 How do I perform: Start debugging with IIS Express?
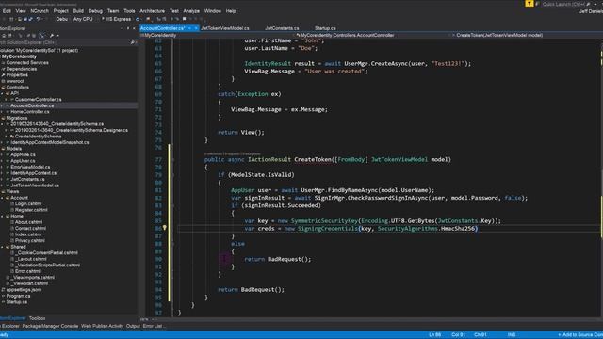pos(117,19)
